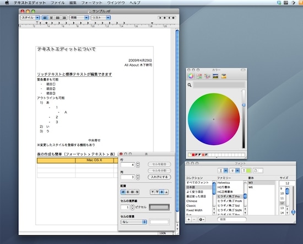303x244 pixels.
Task: Open the color palettes mode
Action: [207, 76]
